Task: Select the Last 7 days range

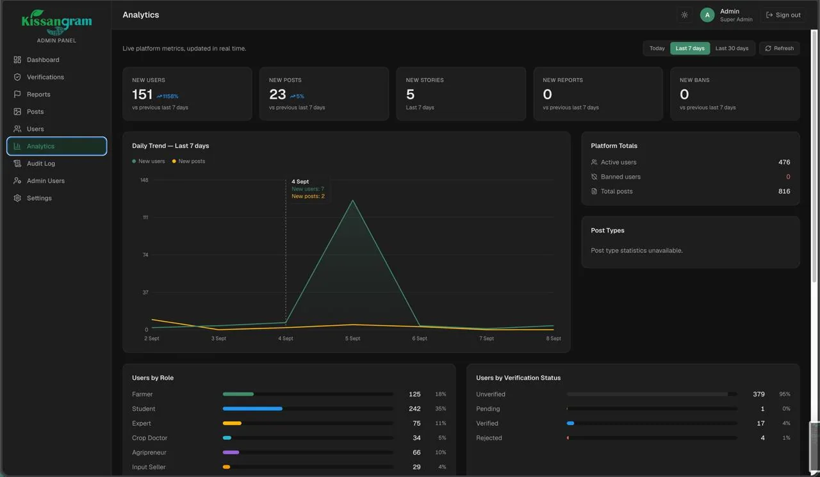Action: pyautogui.click(x=690, y=48)
